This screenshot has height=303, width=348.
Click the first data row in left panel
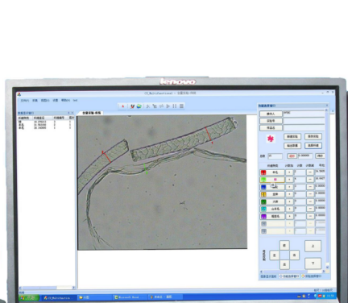pyautogui.click(x=46, y=122)
